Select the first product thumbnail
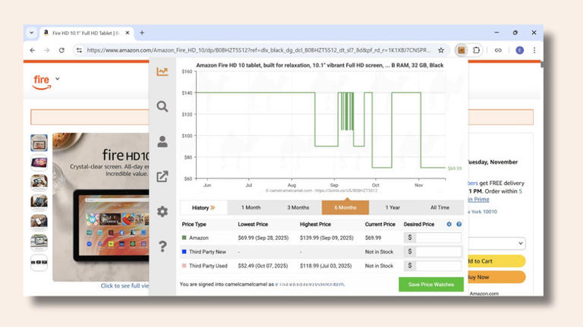 39,143
